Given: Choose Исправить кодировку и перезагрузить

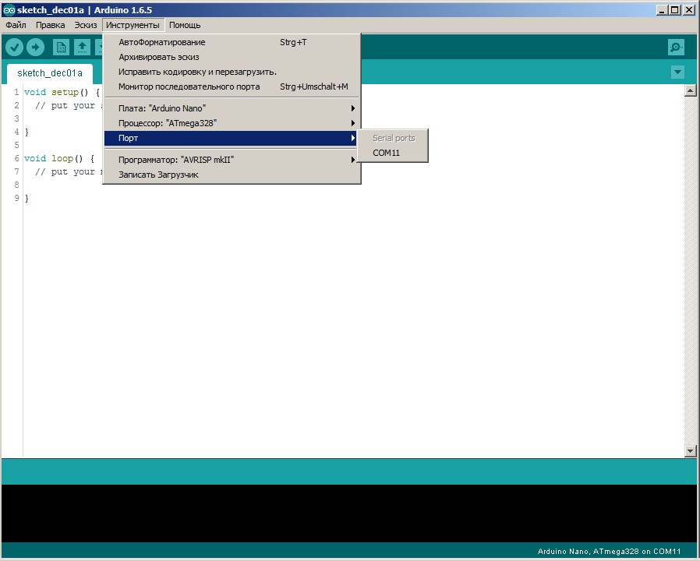Looking at the screenshot, I should tap(231, 72).
